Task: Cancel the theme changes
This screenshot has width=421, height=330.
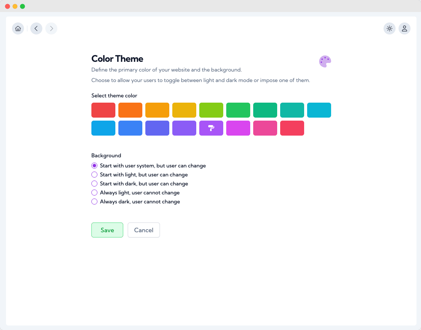Action: coord(143,230)
